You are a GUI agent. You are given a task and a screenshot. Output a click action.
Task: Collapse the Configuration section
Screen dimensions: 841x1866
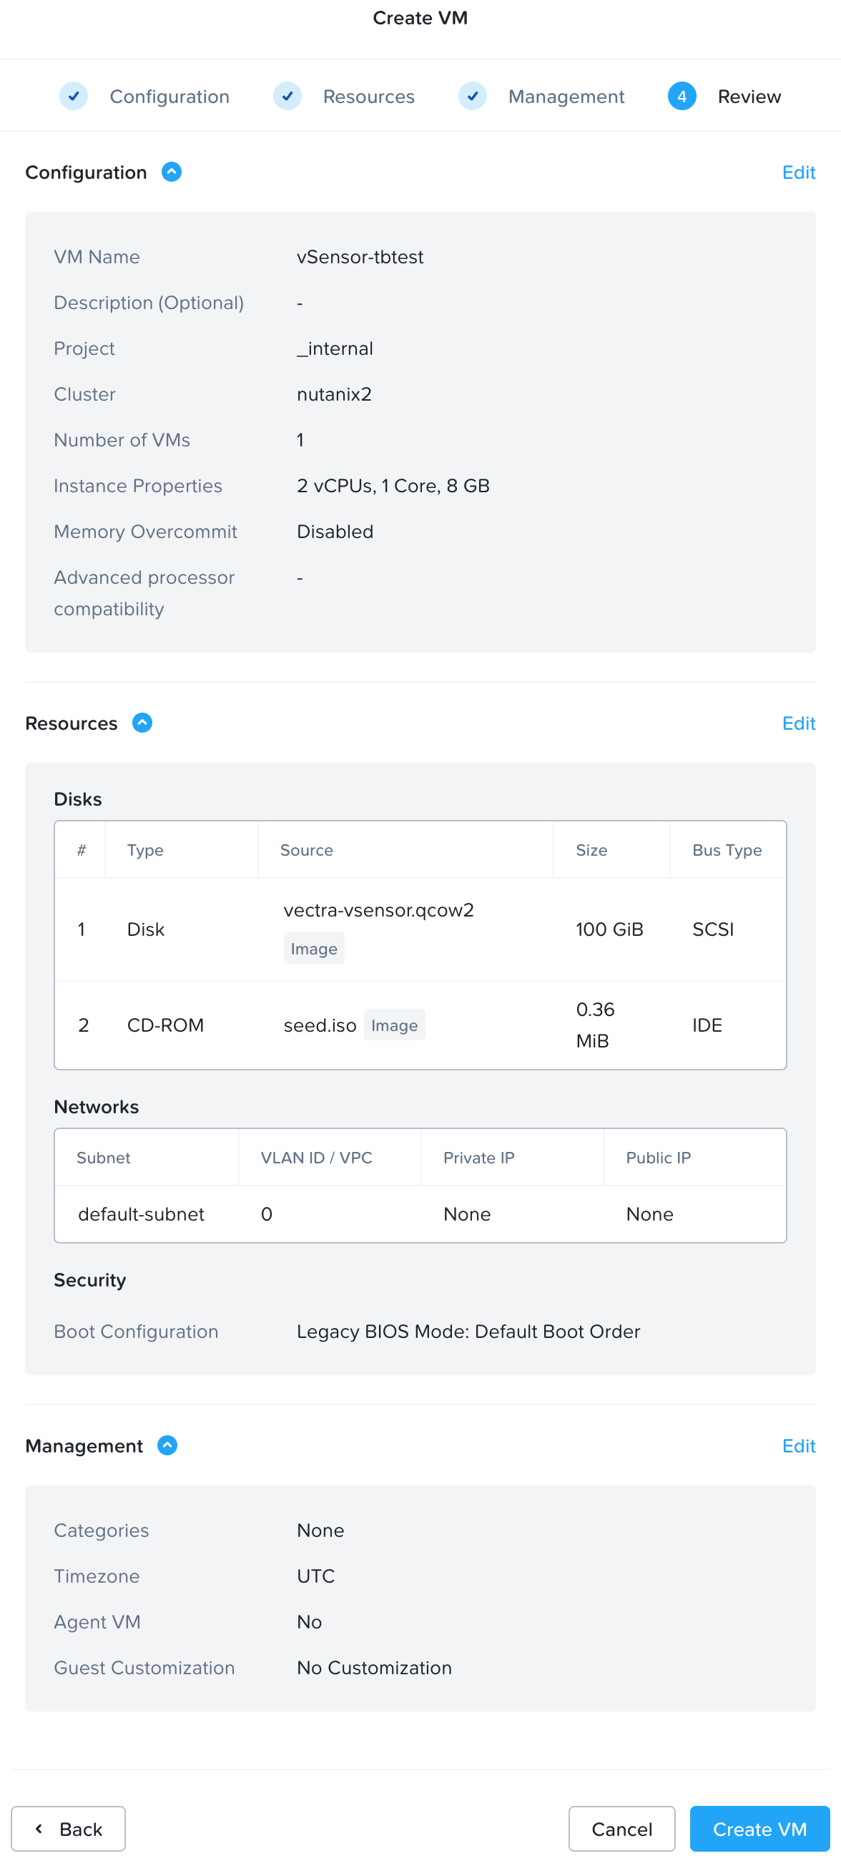172,172
